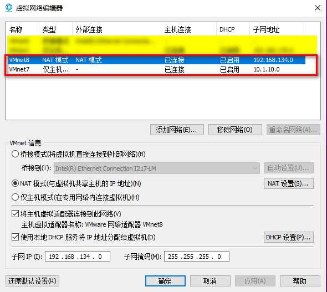The width and height of the screenshot is (327, 292).
Task: Select the VMnet8 network row
Action: (157, 60)
